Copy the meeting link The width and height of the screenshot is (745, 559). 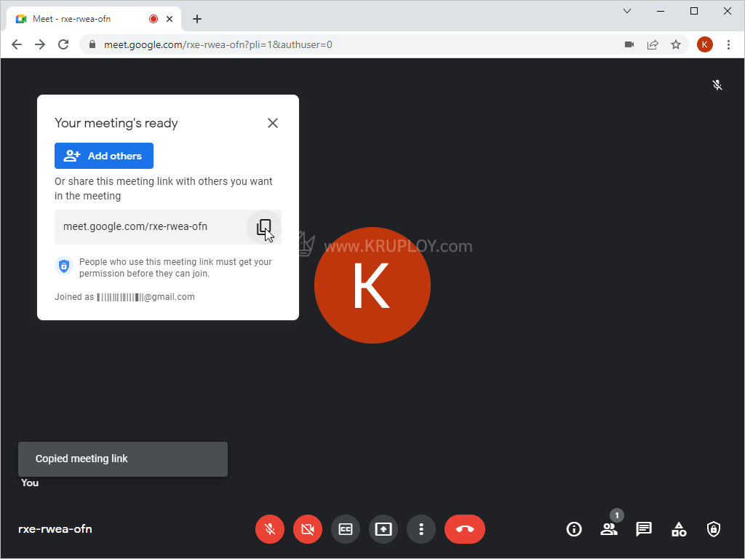(x=263, y=227)
